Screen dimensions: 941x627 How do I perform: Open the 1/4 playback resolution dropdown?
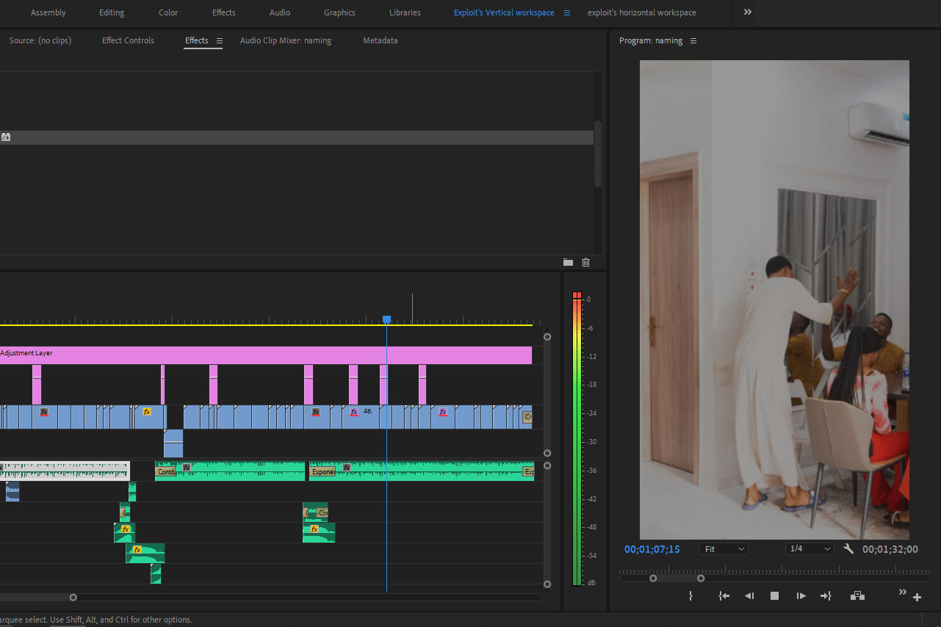[809, 549]
